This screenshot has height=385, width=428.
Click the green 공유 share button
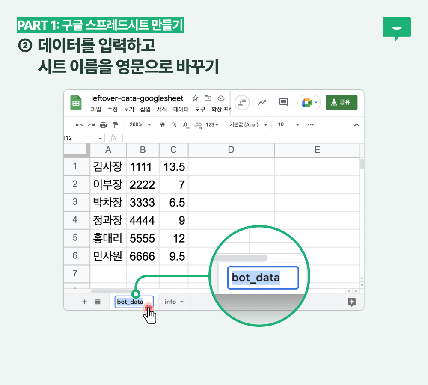click(342, 103)
